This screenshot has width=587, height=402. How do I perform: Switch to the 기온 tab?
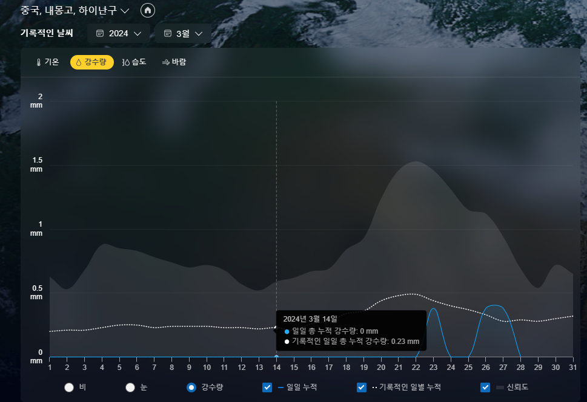(47, 62)
